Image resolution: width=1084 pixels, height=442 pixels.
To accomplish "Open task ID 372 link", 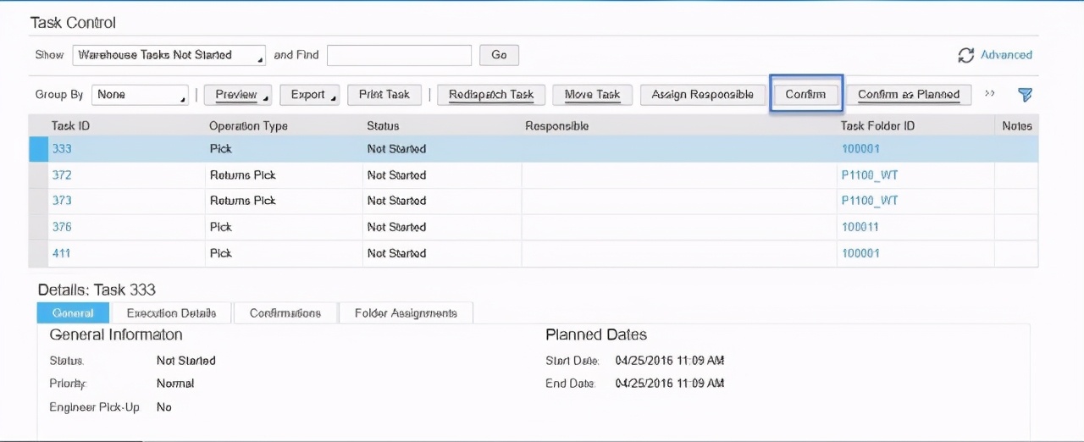I will [62, 175].
